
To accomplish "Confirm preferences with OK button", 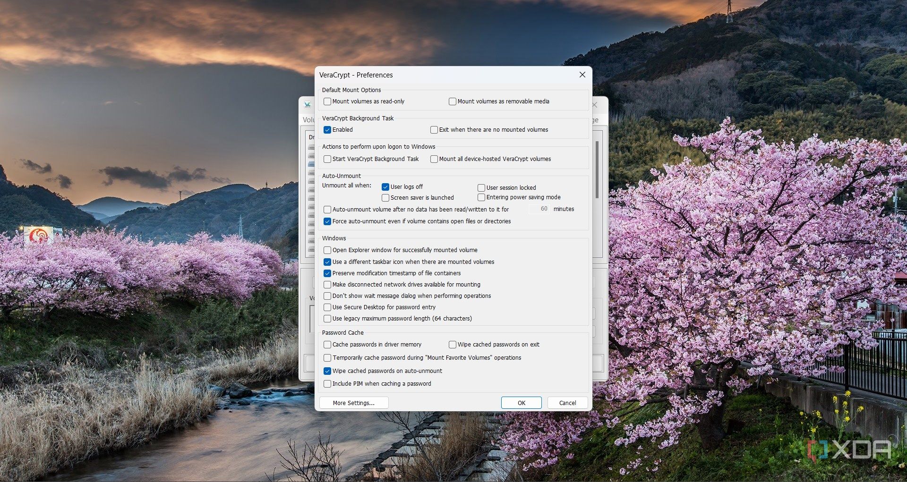I will 521,403.
